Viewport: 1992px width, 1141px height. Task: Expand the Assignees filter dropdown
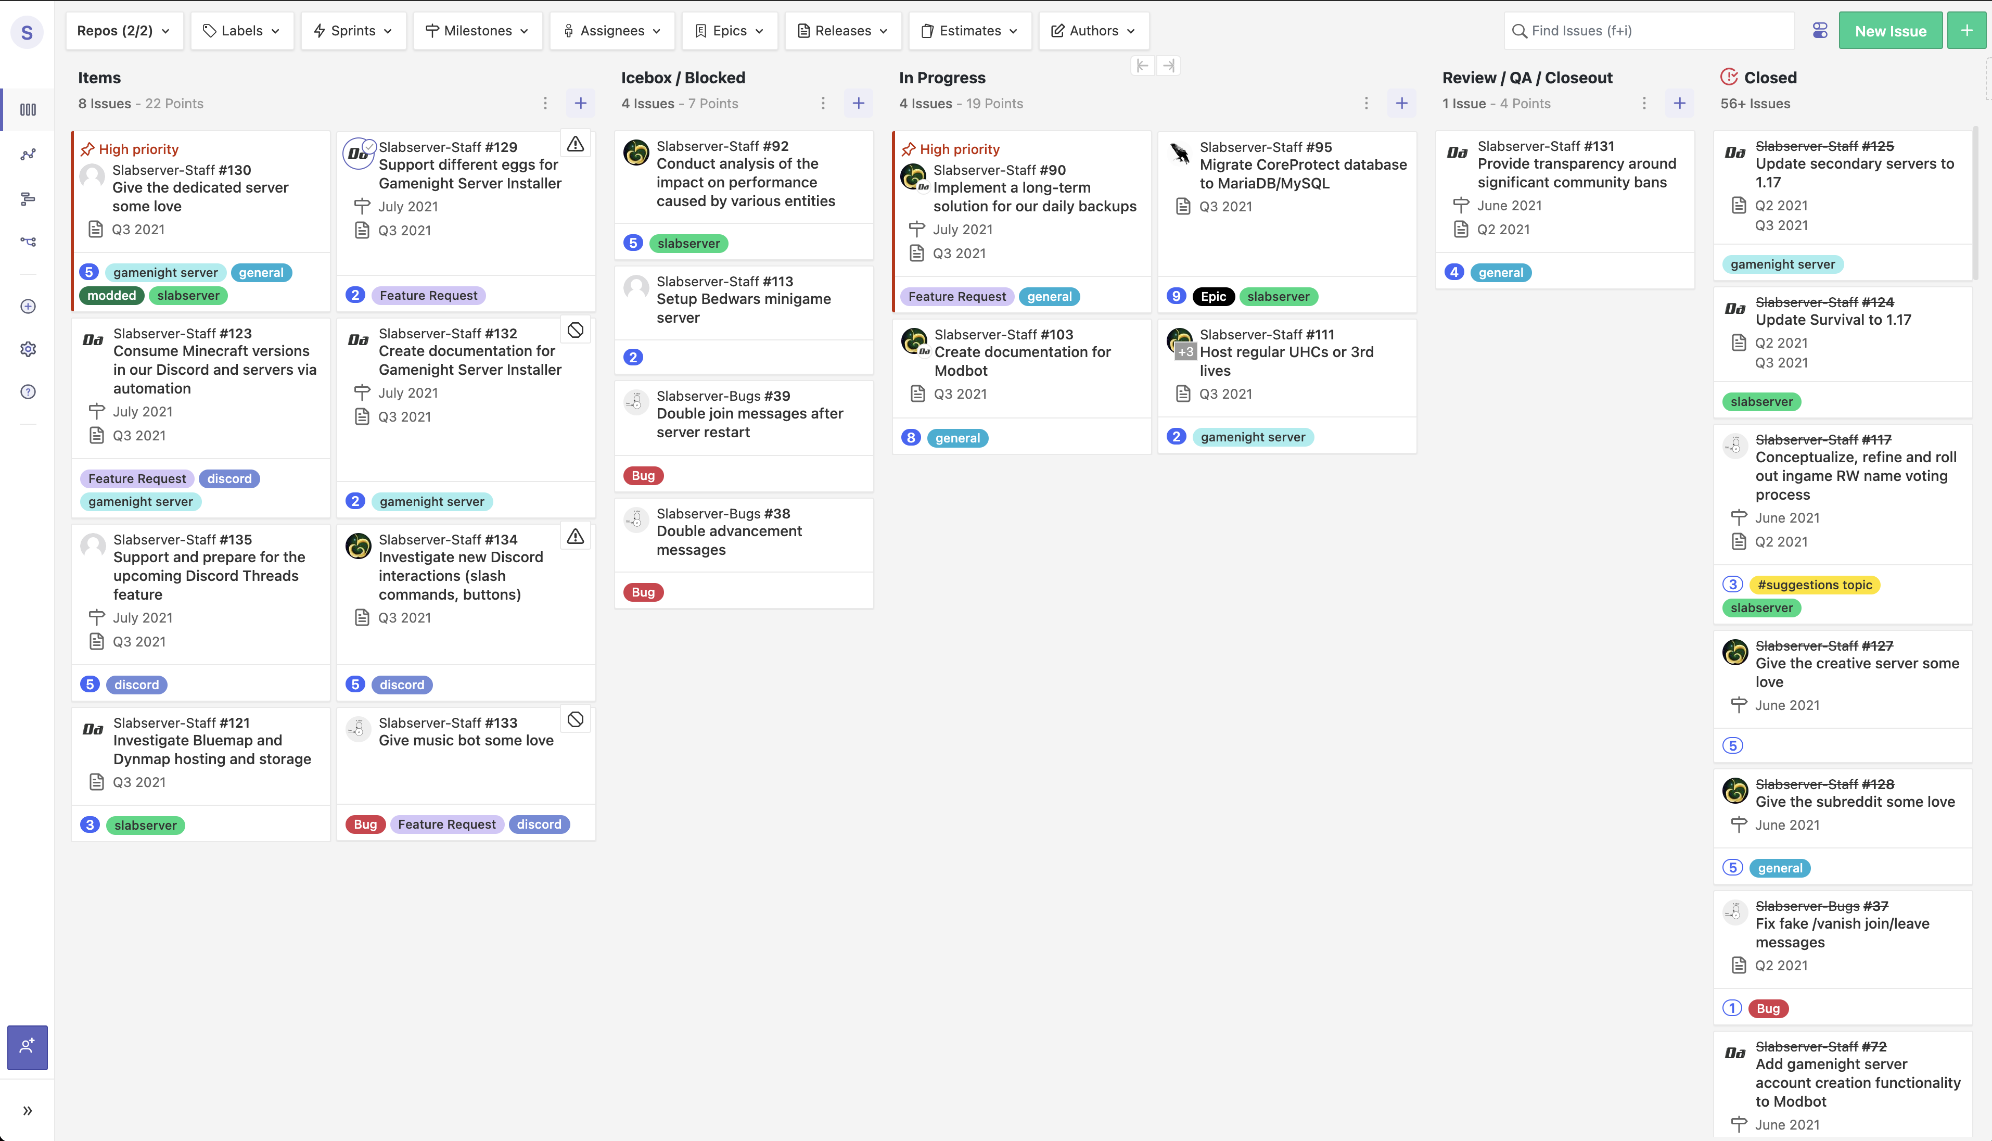click(x=612, y=31)
